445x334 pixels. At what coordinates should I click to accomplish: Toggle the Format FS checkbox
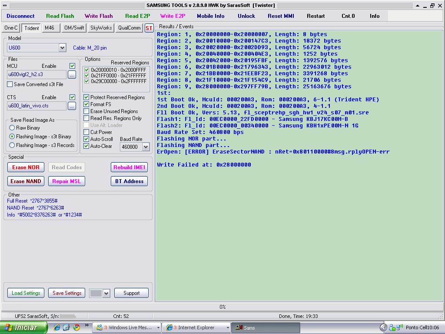(86, 104)
